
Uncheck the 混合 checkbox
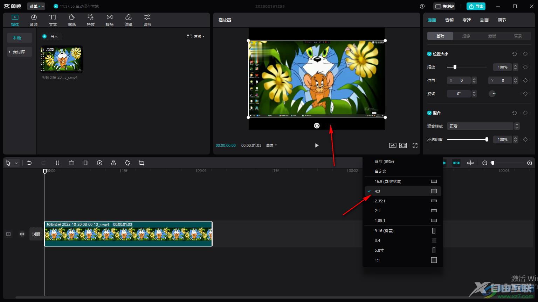coord(429,113)
